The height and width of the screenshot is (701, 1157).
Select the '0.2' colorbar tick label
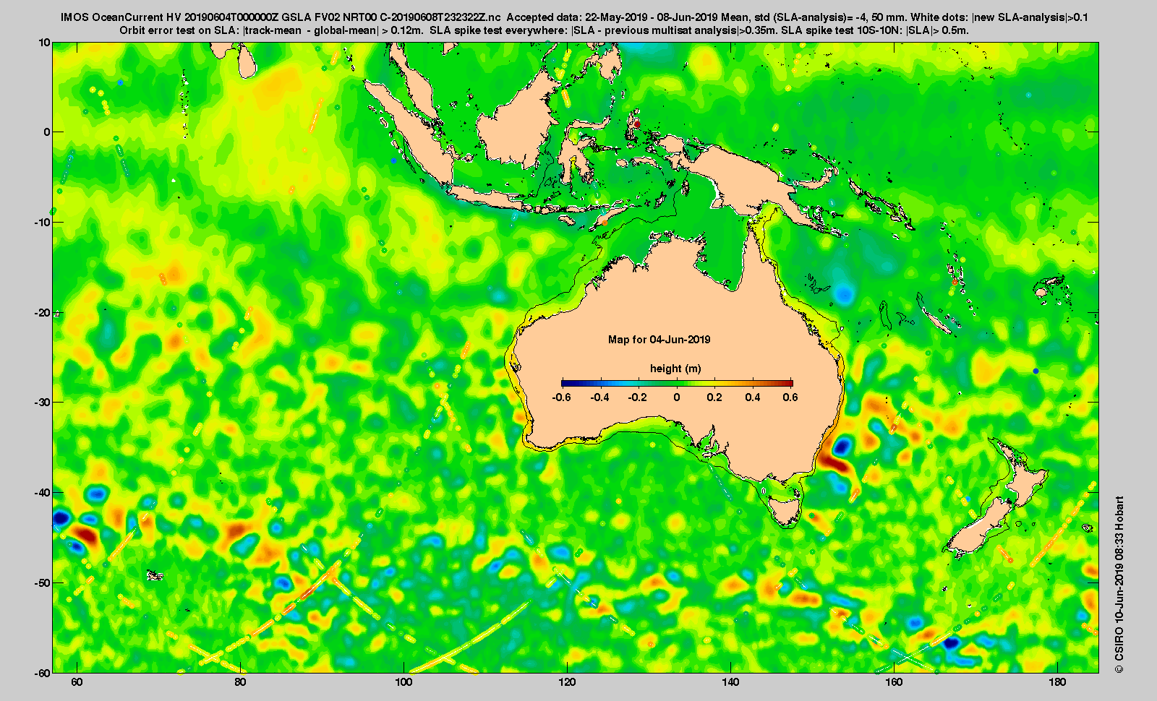[714, 397]
